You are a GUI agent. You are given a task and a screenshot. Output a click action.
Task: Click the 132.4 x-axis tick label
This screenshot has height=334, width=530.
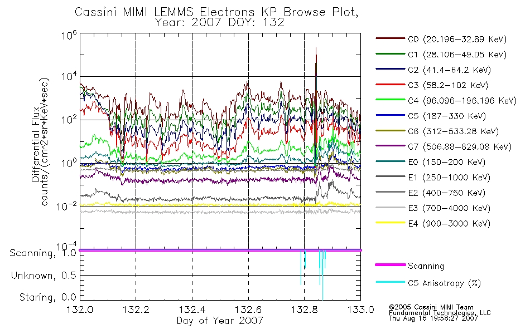coord(192,309)
